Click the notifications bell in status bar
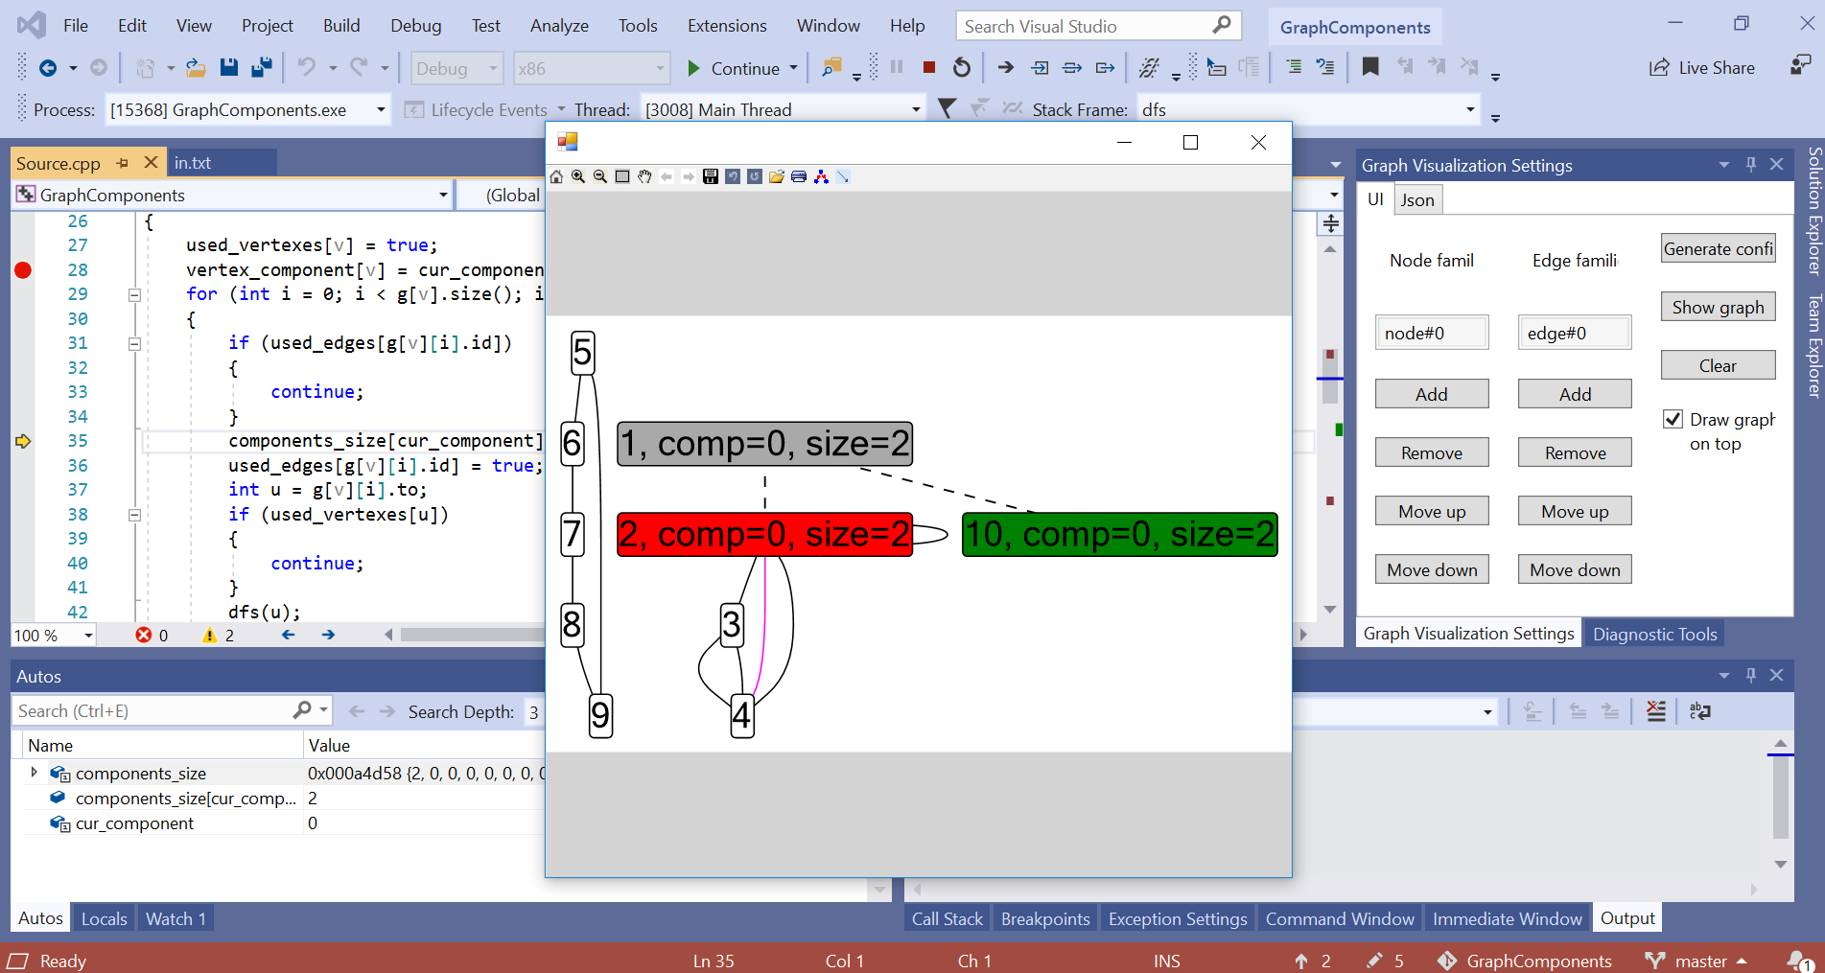Screen dimensions: 1825x973 pos(1799,960)
